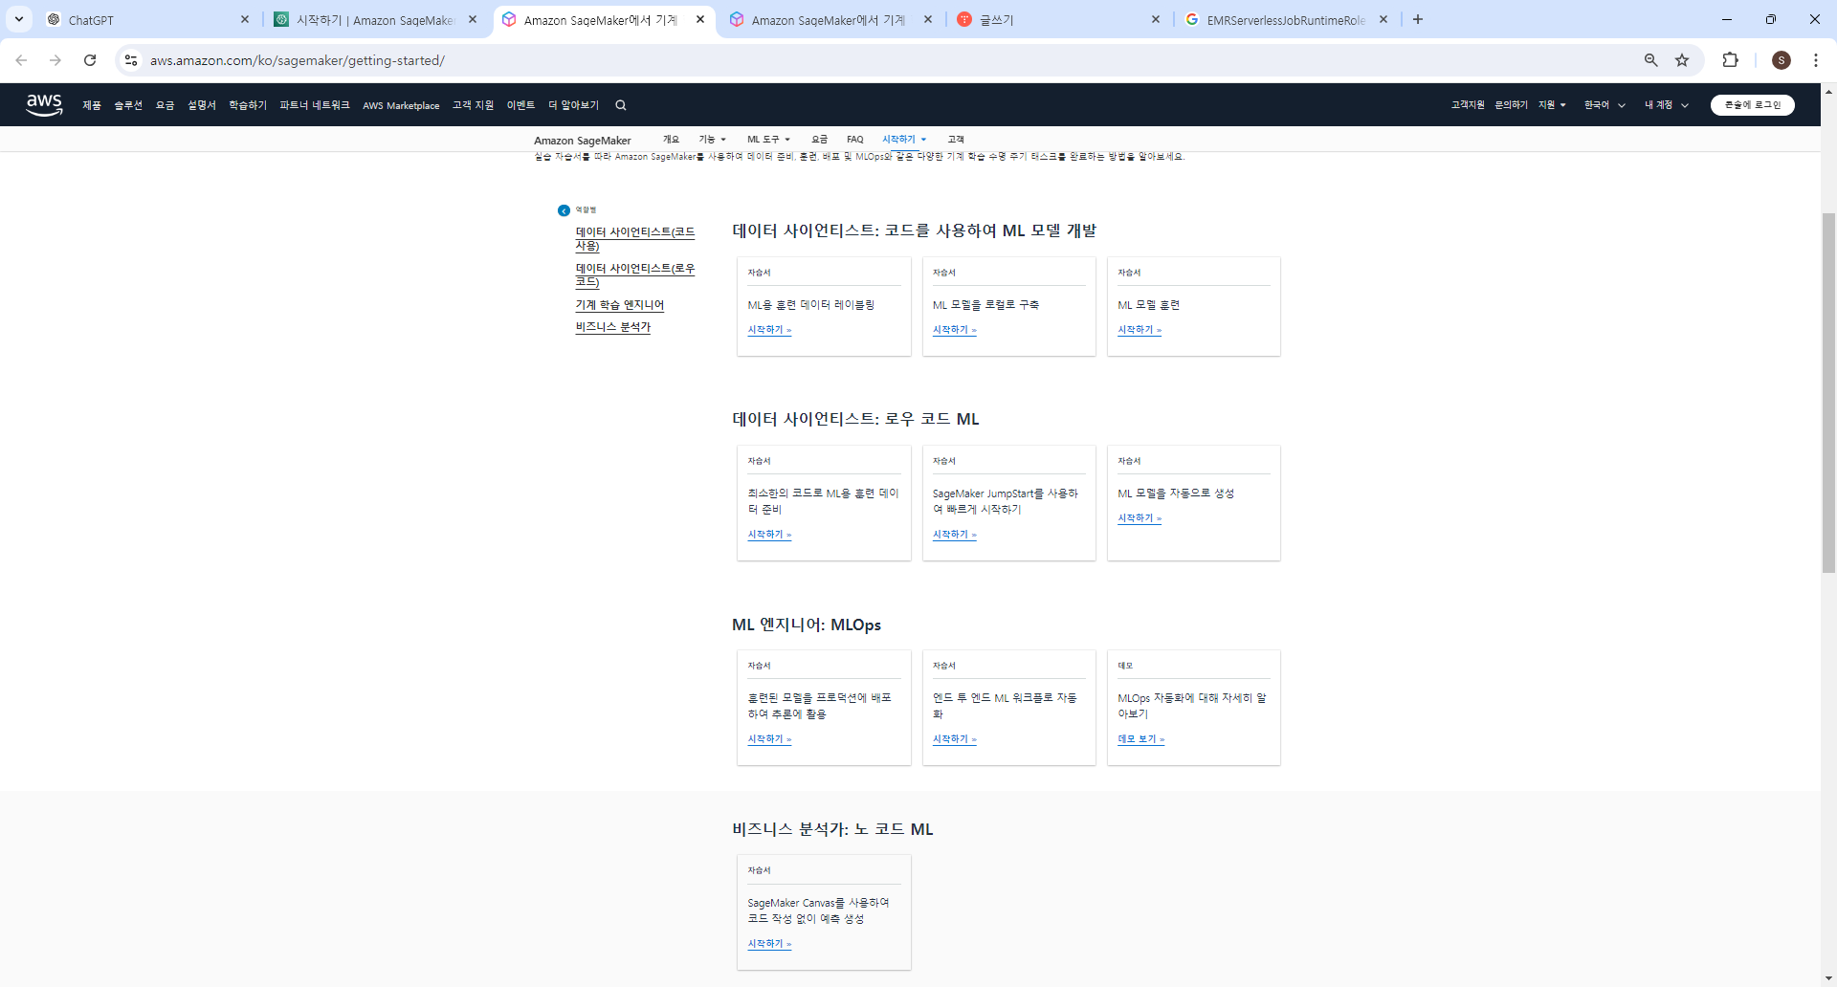Expand the ML 도구 dropdown

tap(768, 140)
